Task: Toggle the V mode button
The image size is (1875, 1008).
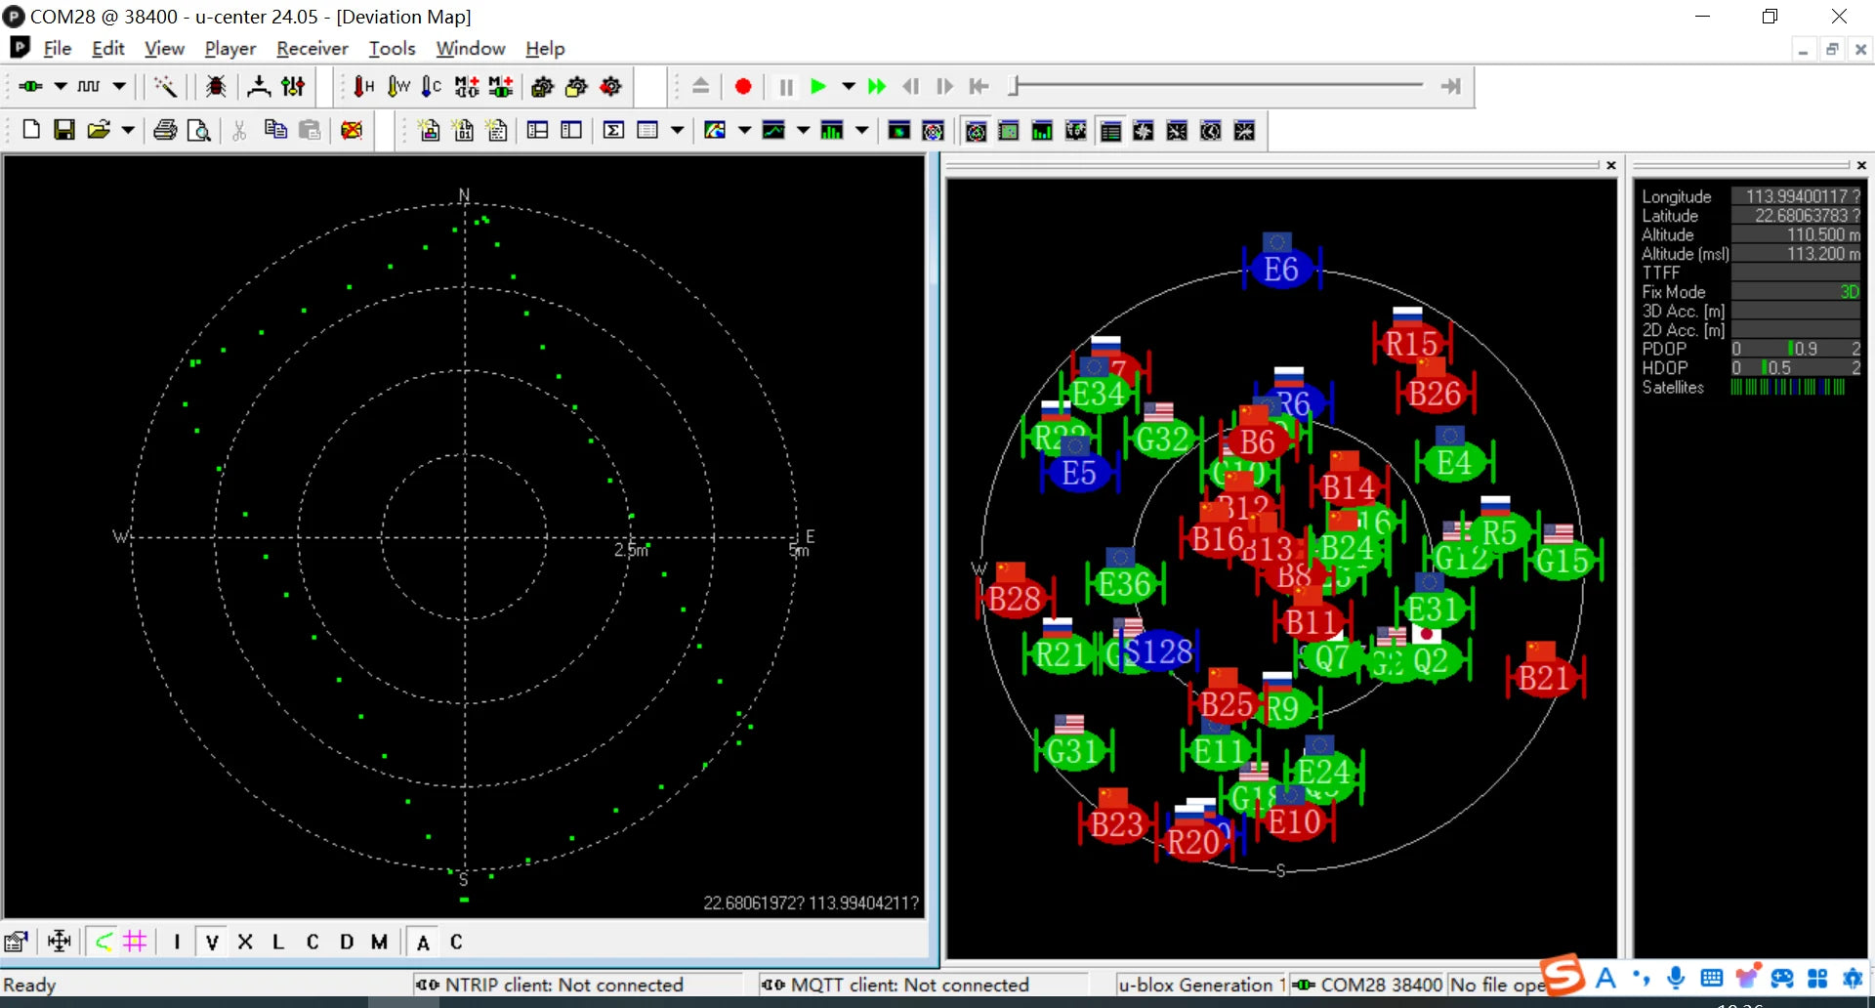Action: [x=212, y=942]
